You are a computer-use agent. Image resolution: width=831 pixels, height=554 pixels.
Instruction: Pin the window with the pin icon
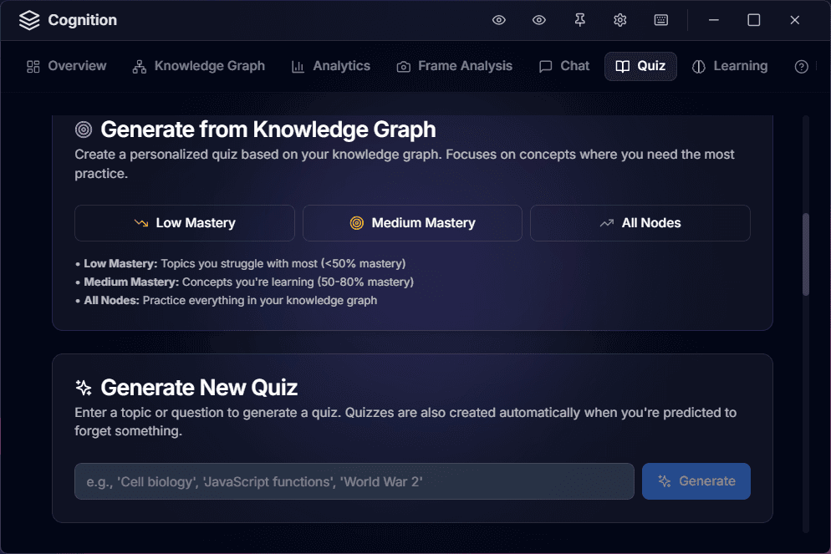579,20
